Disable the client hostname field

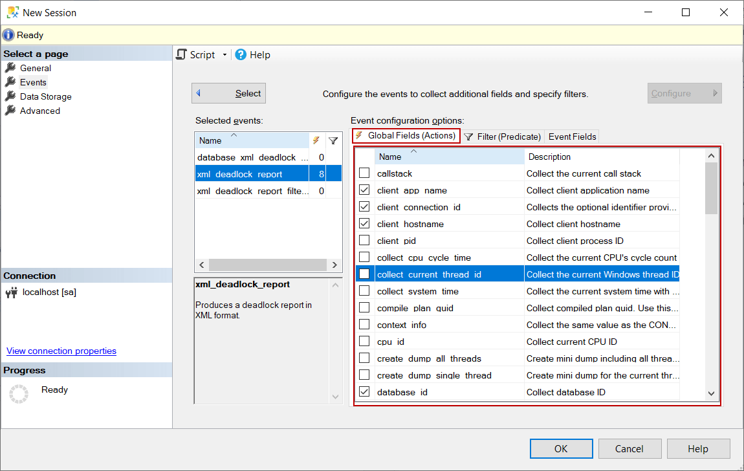[364, 223]
